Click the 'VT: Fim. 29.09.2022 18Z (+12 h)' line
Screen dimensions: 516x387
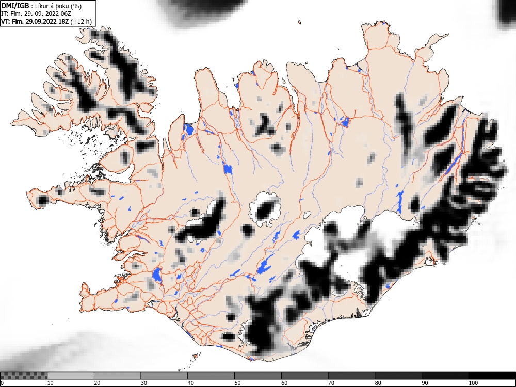click(47, 21)
